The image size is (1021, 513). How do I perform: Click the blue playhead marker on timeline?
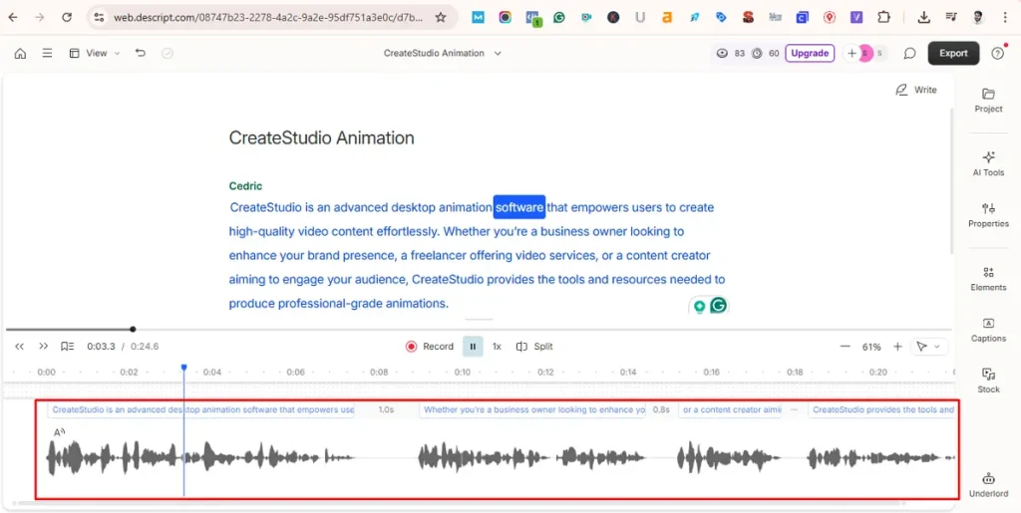pyautogui.click(x=183, y=368)
